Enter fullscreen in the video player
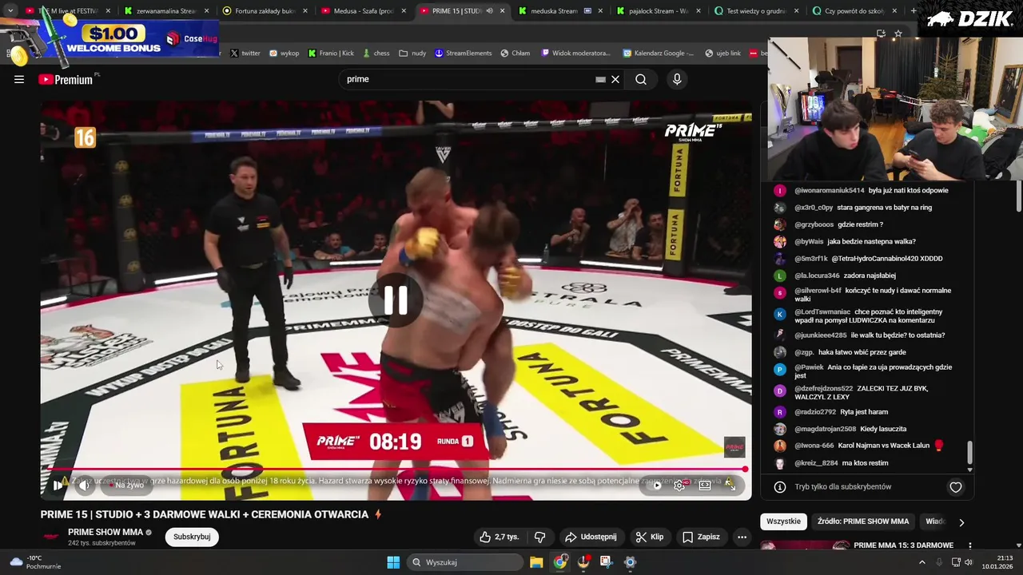Screen dimensions: 1023x575 coord(730,485)
